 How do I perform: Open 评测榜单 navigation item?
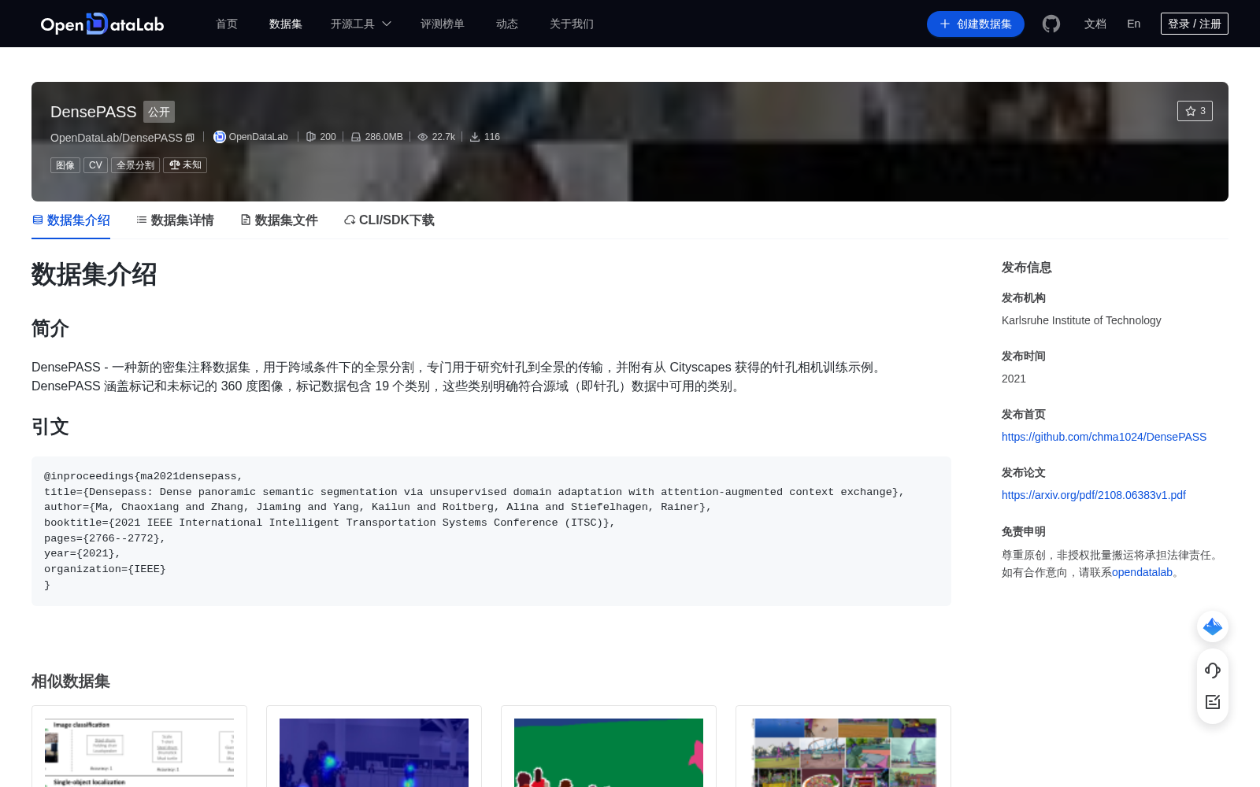click(x=443, y=24)
